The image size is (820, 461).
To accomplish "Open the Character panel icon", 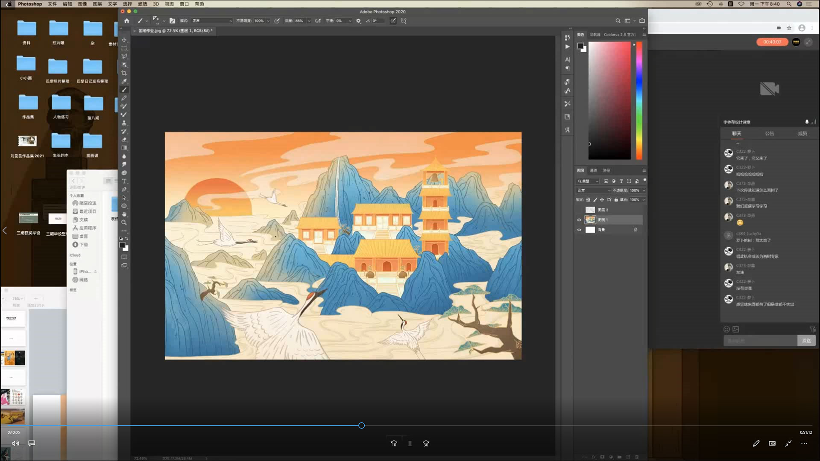I will coord(567,60).
